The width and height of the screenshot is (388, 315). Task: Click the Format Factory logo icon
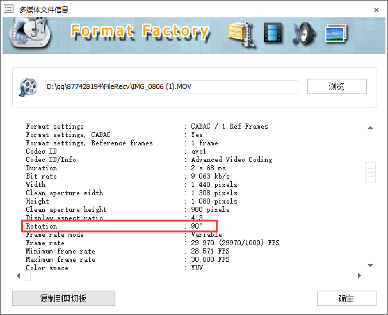coord(32,35)
